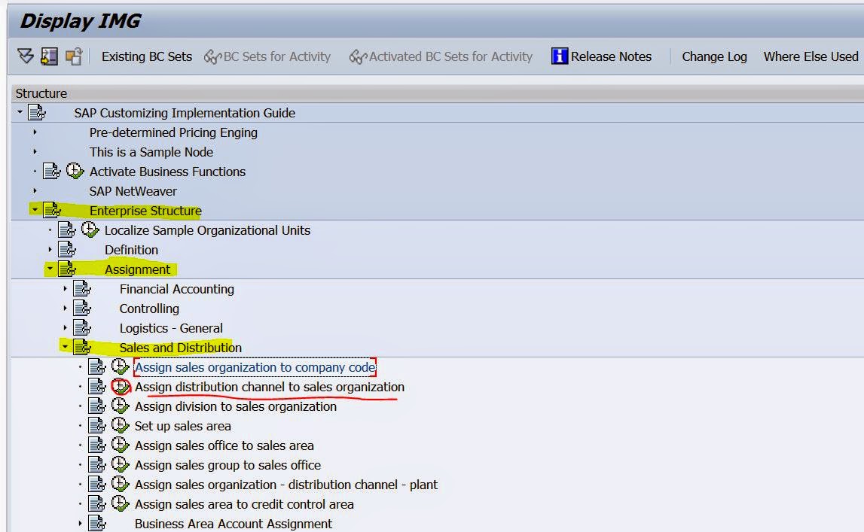Click documentation icon for Assignment
864x532 pixels.
point(67,269)
